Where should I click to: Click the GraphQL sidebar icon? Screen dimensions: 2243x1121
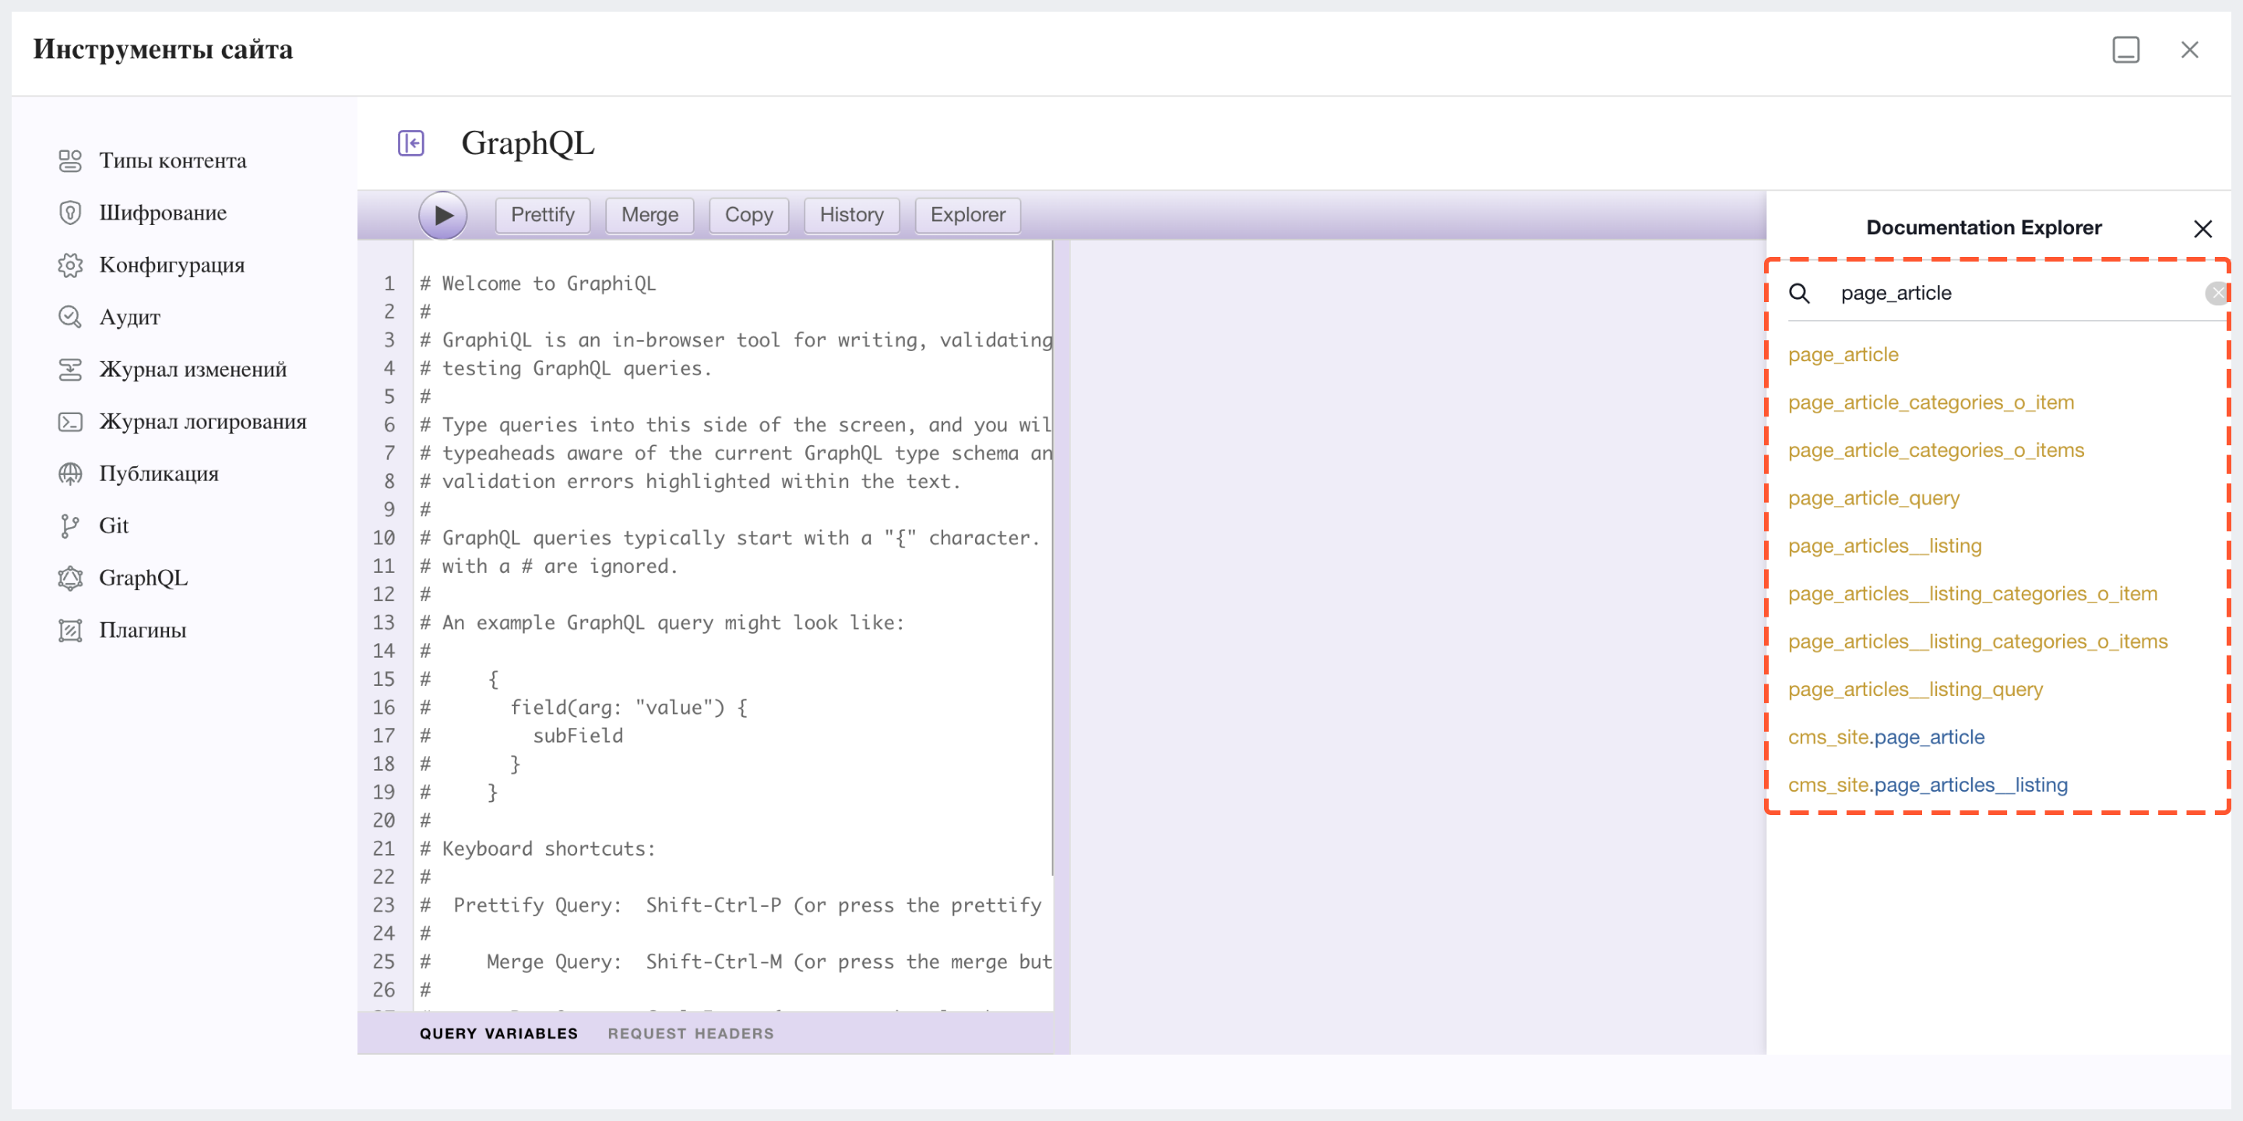(x=69, y=578)
